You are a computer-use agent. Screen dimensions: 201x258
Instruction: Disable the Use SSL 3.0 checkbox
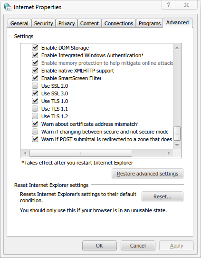pos(35,93)
